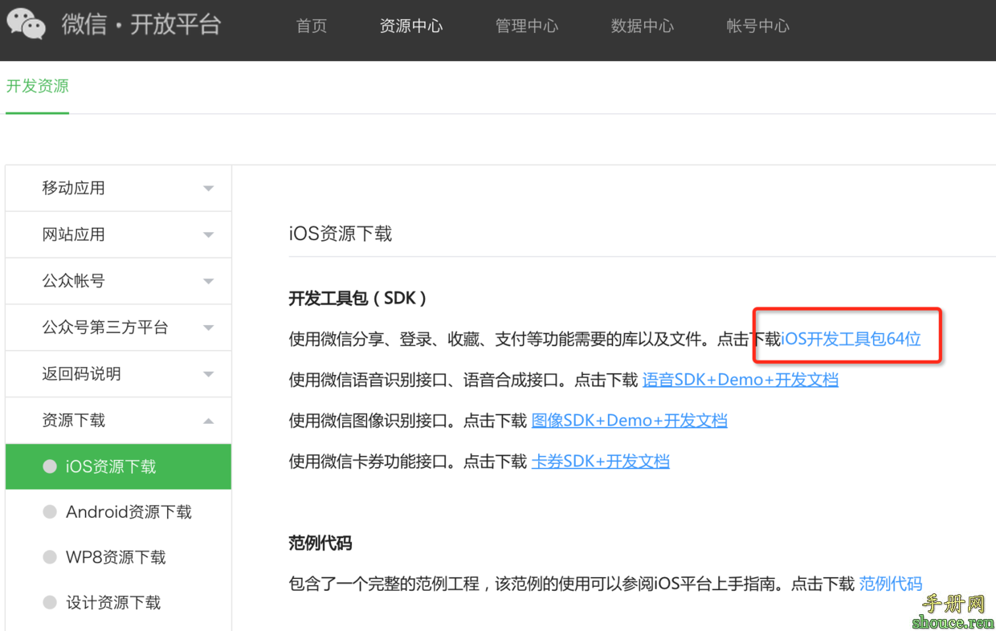Navigate to 首页
This screenshot has width=996, height=631.
tap(311, 26)
